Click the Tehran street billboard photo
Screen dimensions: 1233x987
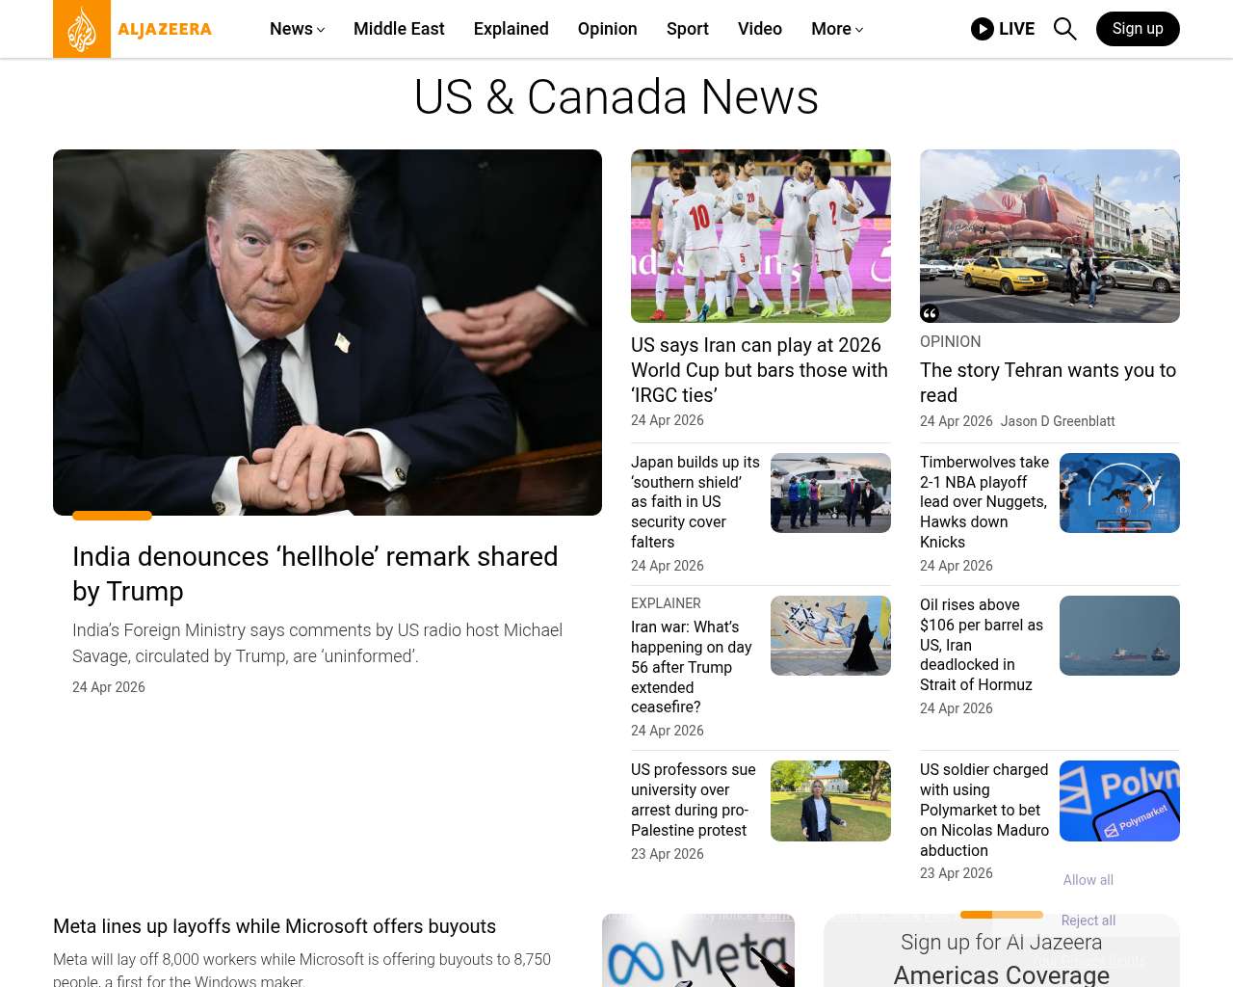(x=1050, y=236)
